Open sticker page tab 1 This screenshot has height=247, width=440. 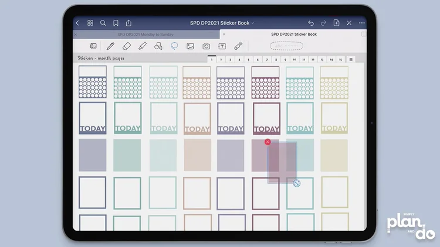(212, 59)
